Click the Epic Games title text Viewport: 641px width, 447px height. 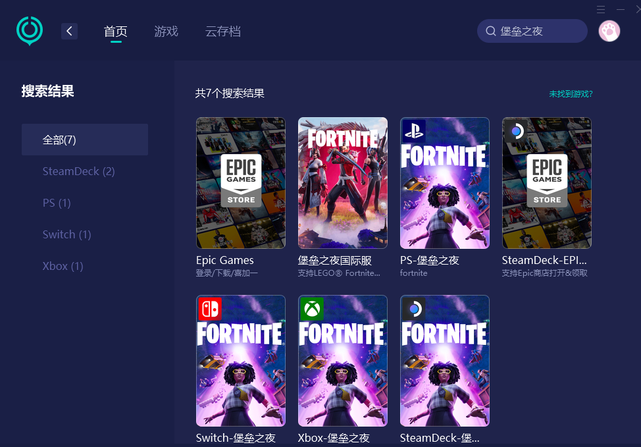pyautogui.click(x=225, y=260)
